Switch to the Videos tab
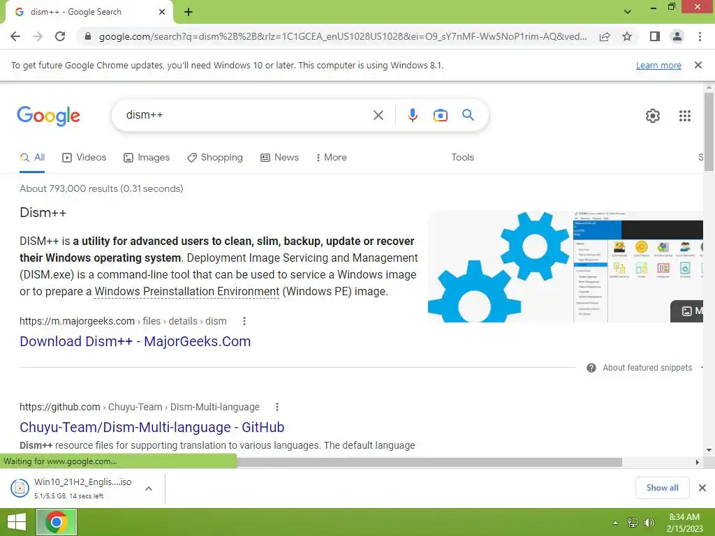This screenshot has width=715, height=536. coord(84,158)
